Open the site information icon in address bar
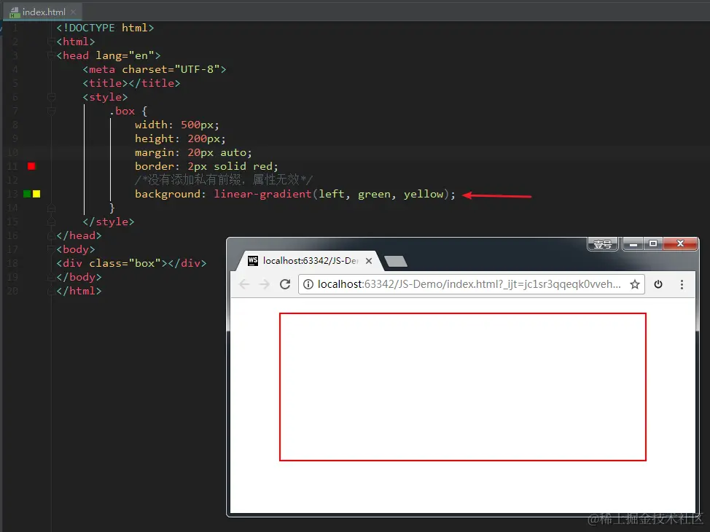Viewport: 710px width, 532px height. point(308,284)
